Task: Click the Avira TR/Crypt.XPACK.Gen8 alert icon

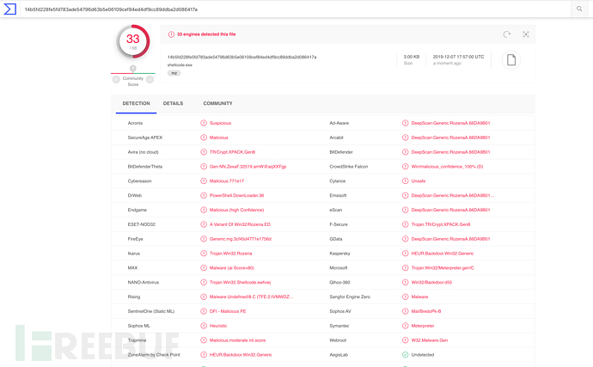Action: click(x=204, y=152)
